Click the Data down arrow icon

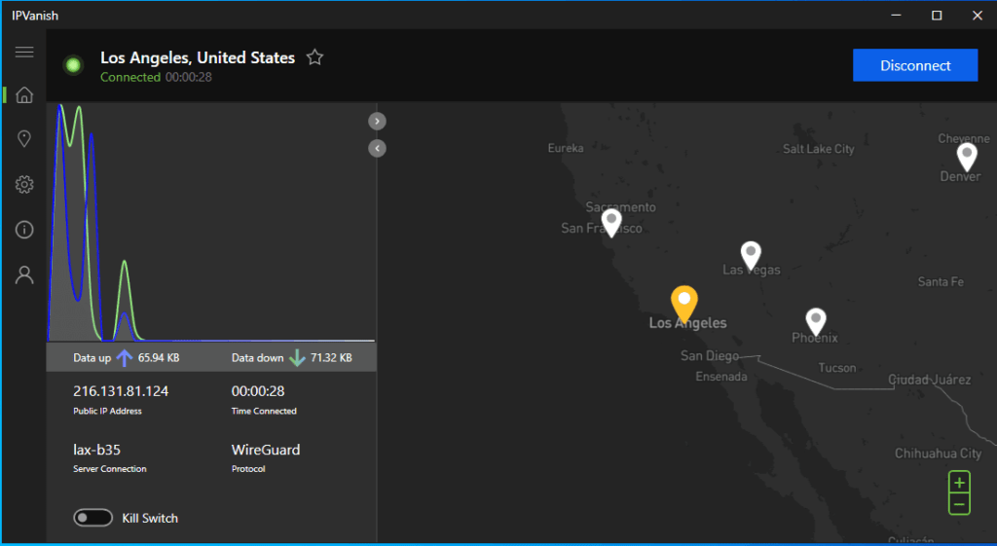(297, 358)
